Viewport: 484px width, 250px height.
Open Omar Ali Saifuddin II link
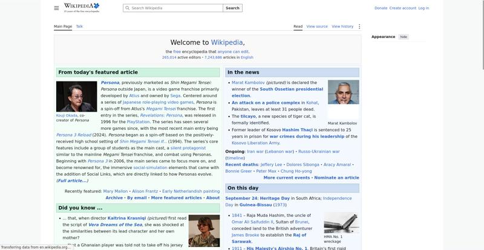[252, 222]
